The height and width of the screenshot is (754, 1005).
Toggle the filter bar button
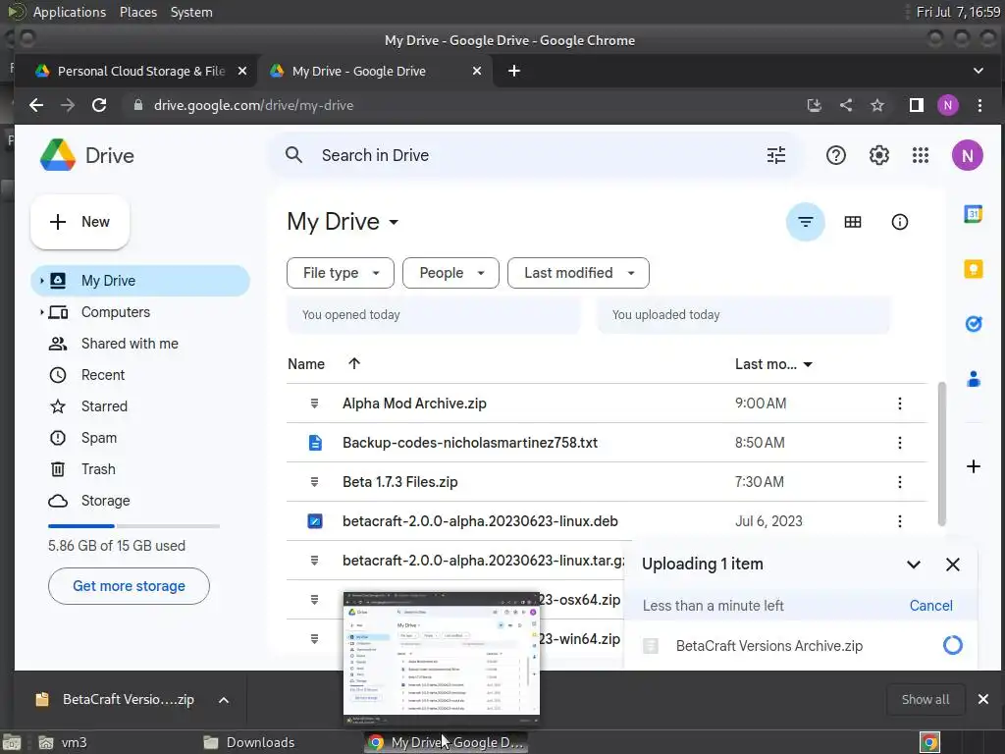[x=805, y=222]
